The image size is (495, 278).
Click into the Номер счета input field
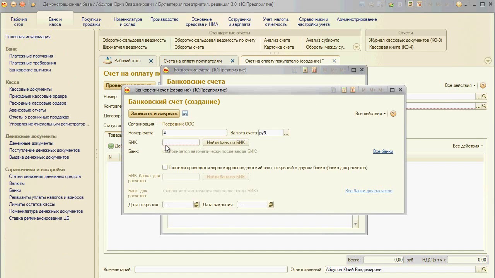195,133
